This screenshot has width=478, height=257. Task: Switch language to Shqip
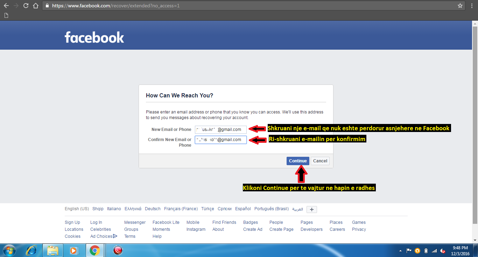click(98, 209)
